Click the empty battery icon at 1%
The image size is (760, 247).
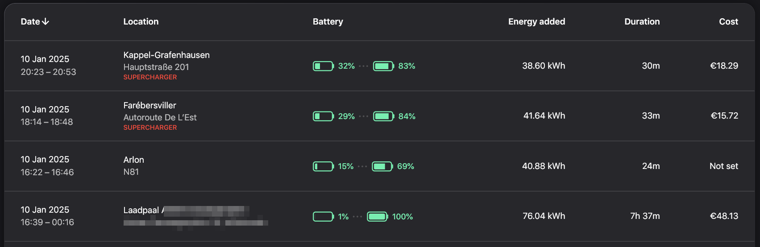coord(323,217)
